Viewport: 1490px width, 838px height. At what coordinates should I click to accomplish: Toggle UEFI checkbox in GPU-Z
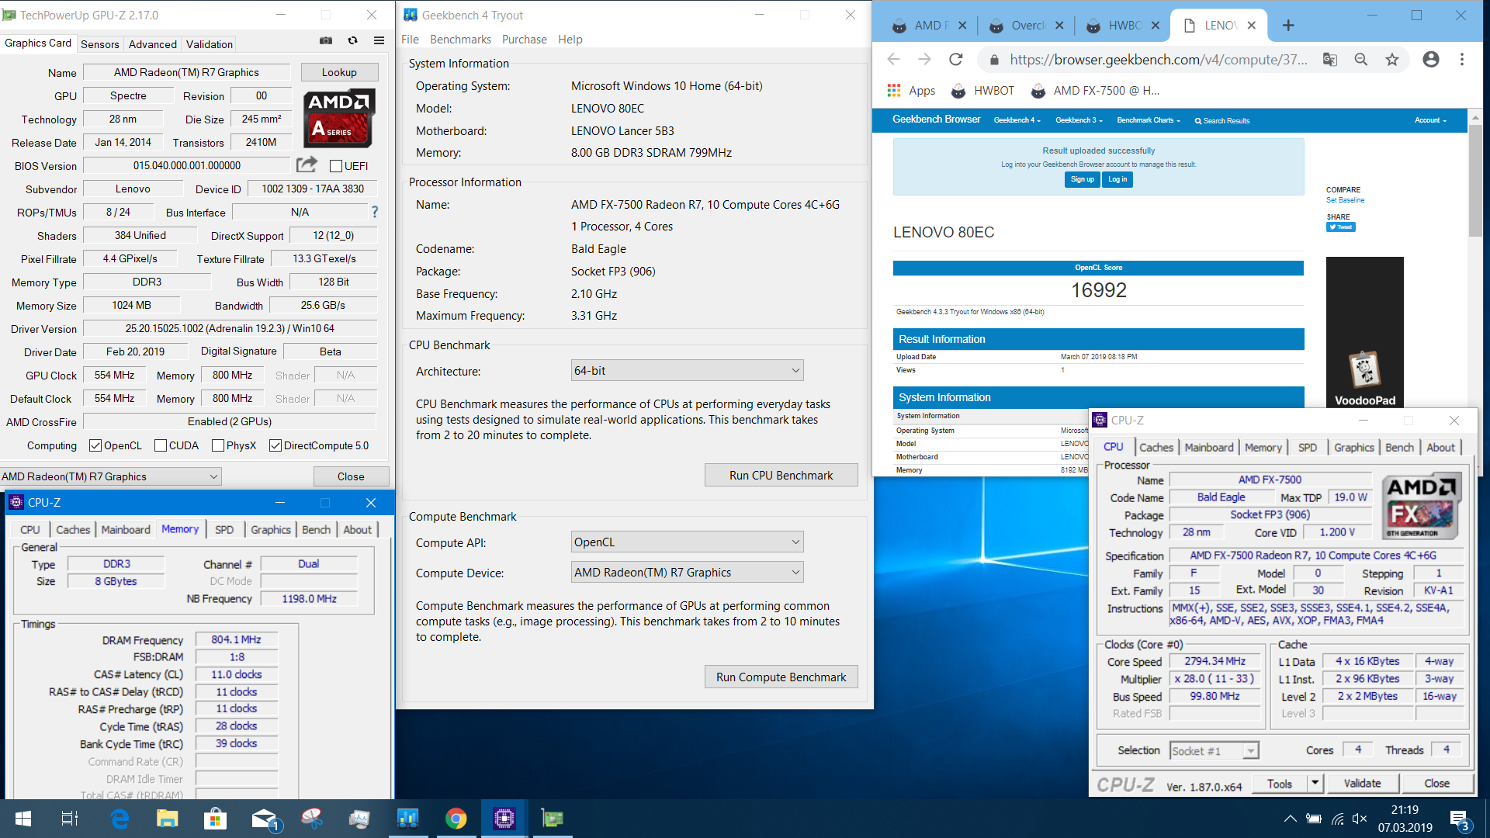click(336, 166)
